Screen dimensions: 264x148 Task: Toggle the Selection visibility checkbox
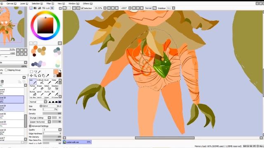pyautogui.click(x=82, y=8)
